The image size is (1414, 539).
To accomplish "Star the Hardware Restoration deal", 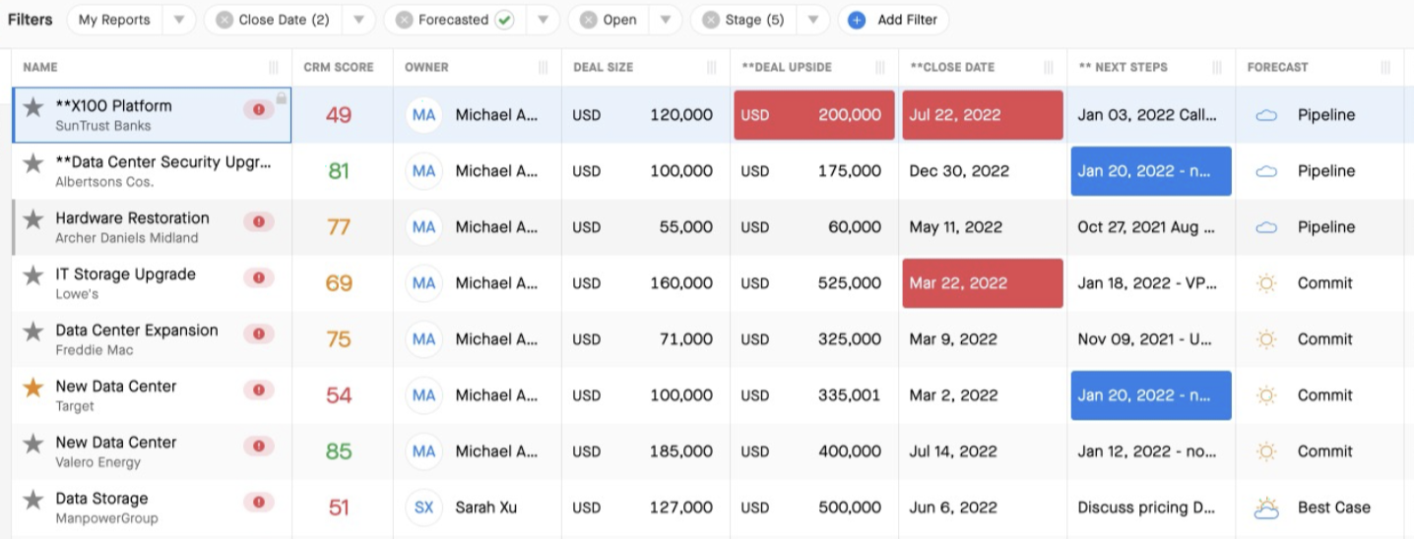I will 33,219.
